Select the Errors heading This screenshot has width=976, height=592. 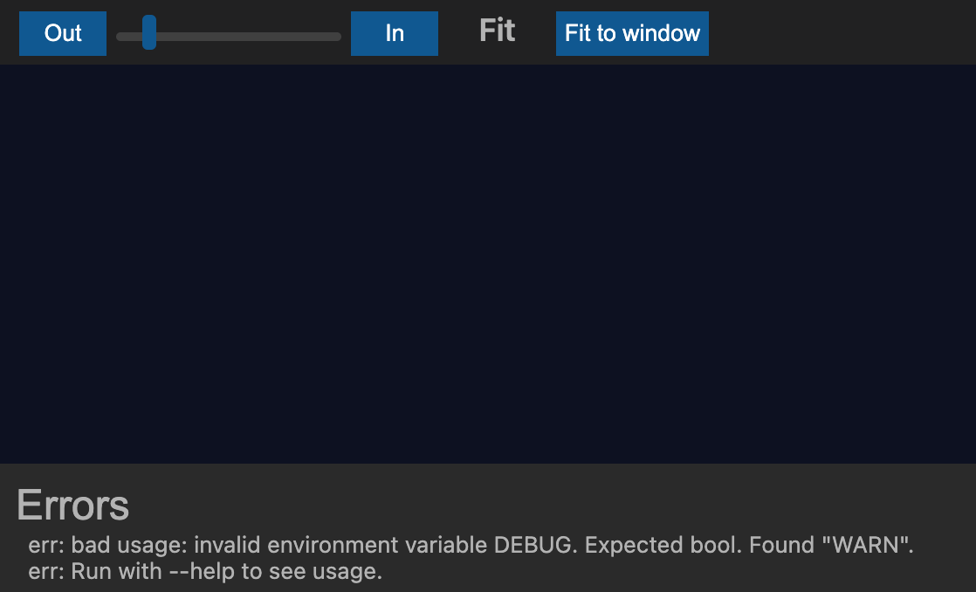pyautogui.click(x=72, y=505)
